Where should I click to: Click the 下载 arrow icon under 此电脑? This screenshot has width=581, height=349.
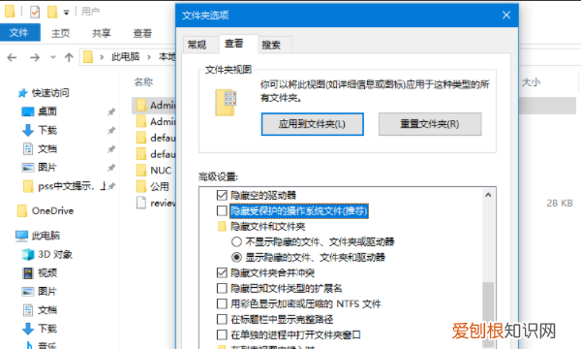click(x=28, y=329)
